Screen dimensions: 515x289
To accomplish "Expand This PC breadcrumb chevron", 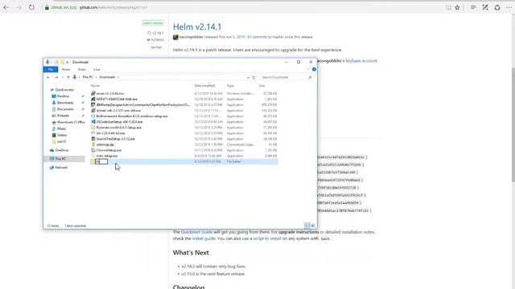I will pyautogui.click(x=96, y=77).
